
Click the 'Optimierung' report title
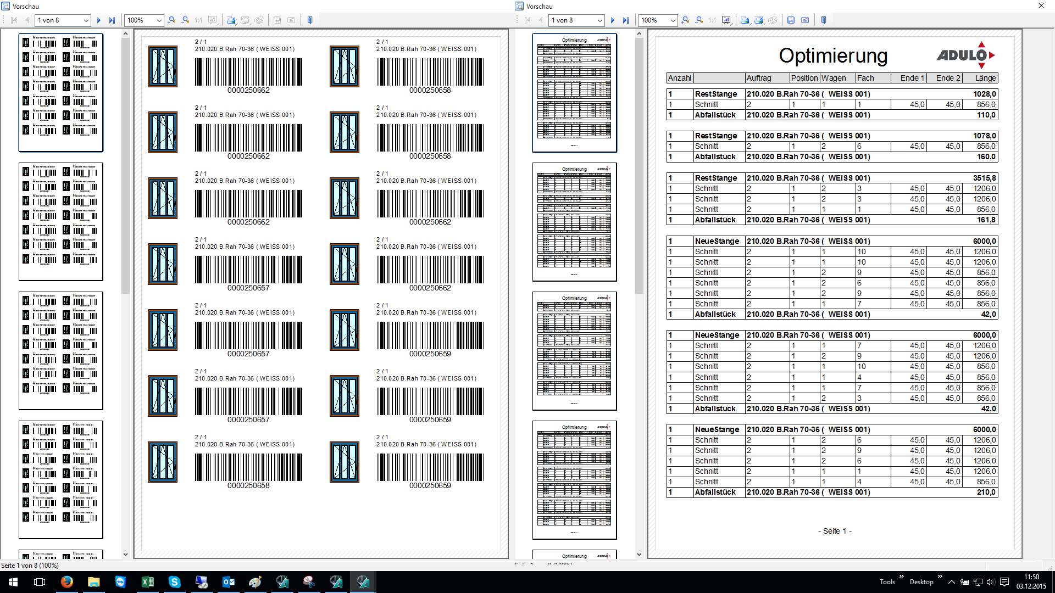(x=833, y=55)
